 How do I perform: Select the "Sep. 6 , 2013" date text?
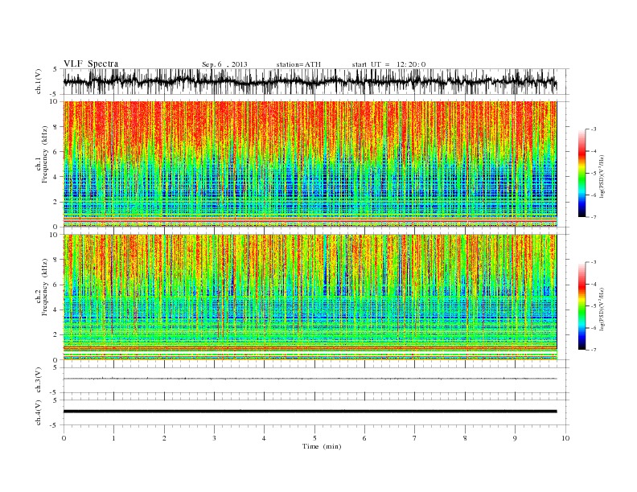coord(224,64)
